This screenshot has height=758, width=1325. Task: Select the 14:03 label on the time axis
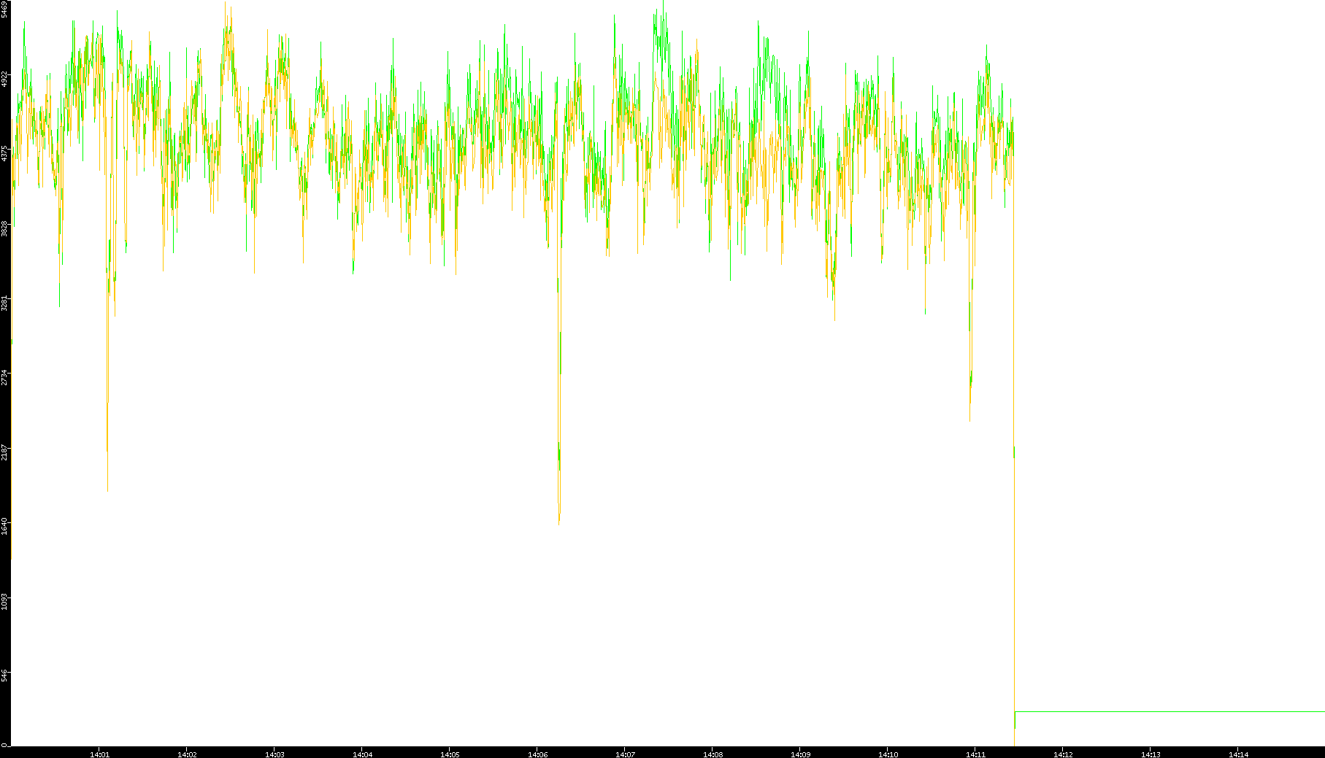pyautogui.click(x=274, y=754)
